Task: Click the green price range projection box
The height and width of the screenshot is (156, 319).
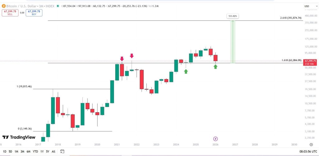Action: click(x=233, y=42)
